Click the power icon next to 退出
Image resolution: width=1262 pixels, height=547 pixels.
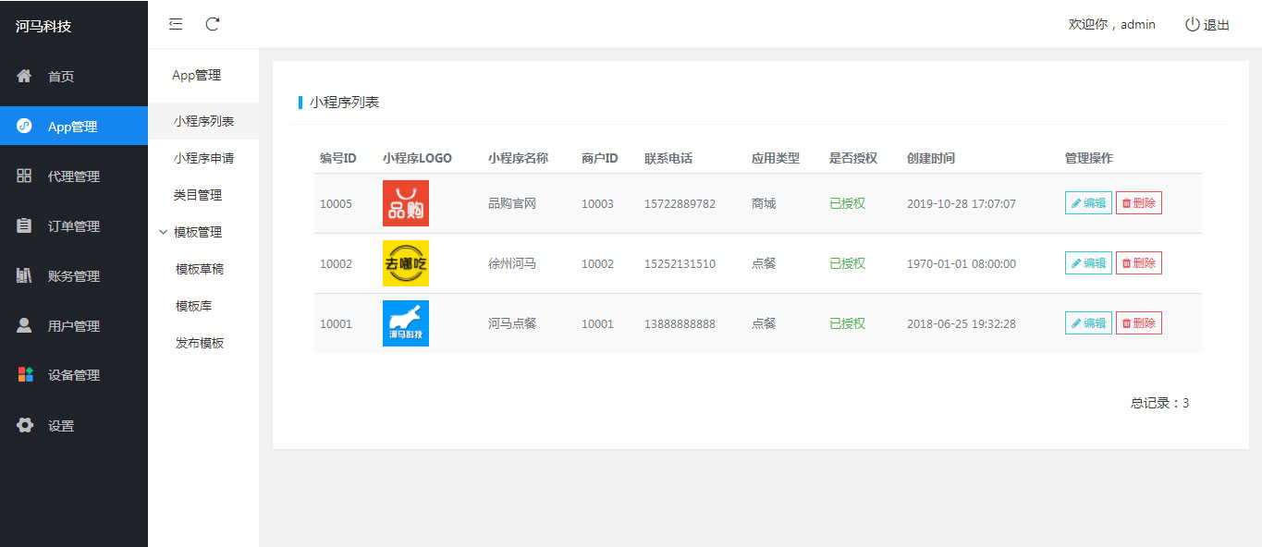1191,24
